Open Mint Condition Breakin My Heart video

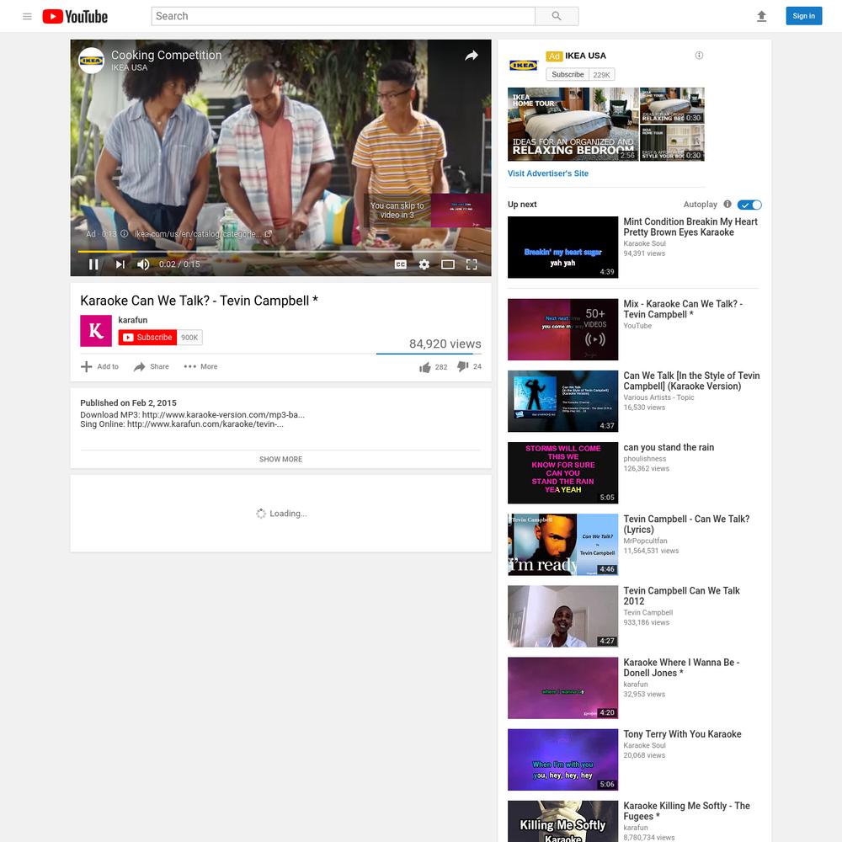pos(690,226)
